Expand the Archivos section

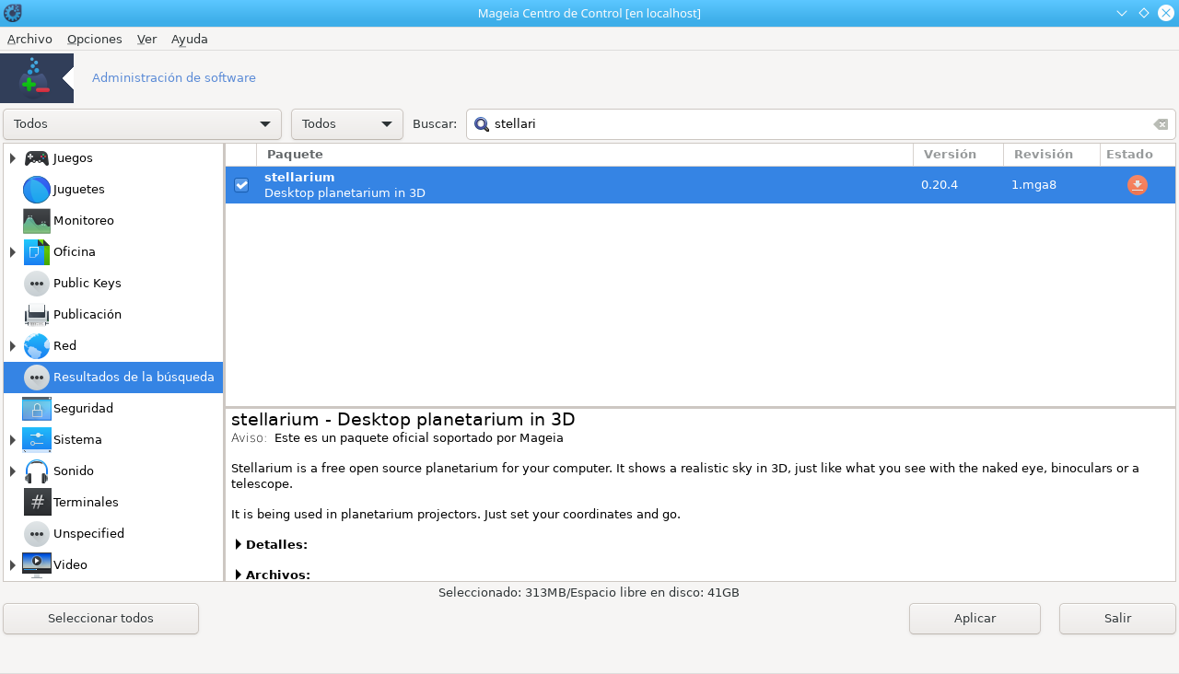[239, 575]
